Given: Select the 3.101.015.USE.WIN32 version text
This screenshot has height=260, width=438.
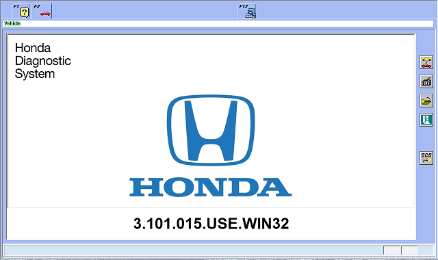Looking at the screenshot, I should tap(211, 224).
